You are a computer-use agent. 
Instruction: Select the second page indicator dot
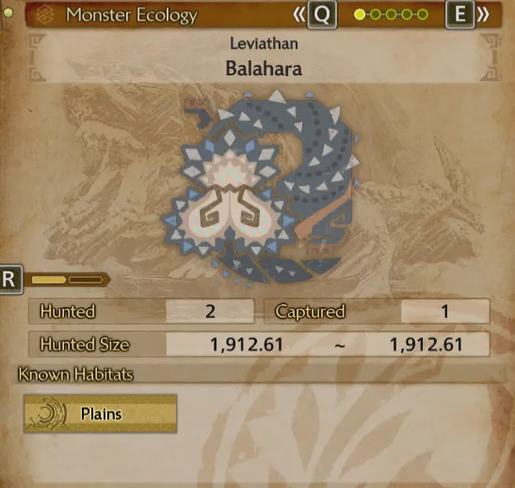[x=376, y=14]
